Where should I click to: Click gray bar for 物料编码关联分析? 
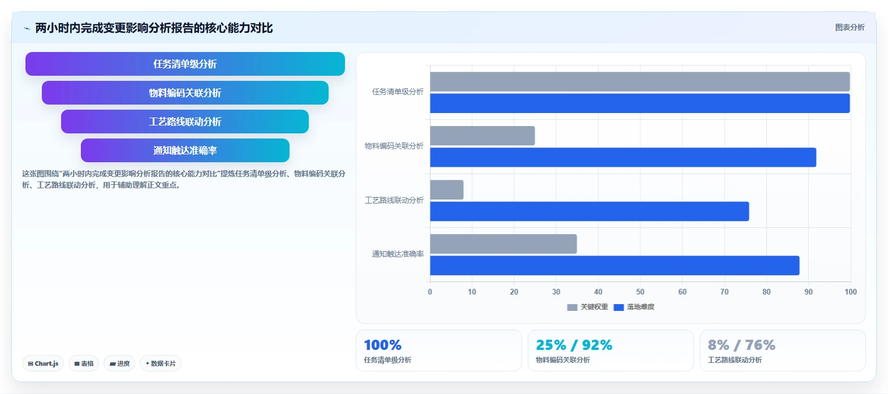click(482, 136)
